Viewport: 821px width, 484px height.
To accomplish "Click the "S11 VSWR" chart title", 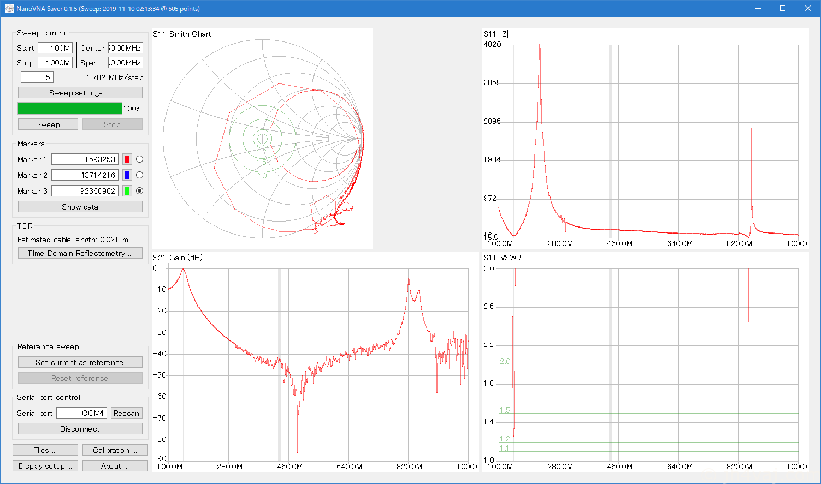I will tap(502, 258).
